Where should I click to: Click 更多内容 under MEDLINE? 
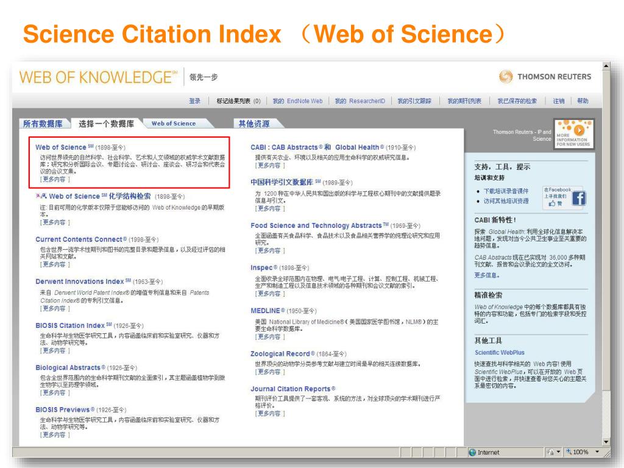(x=270, y=336)
